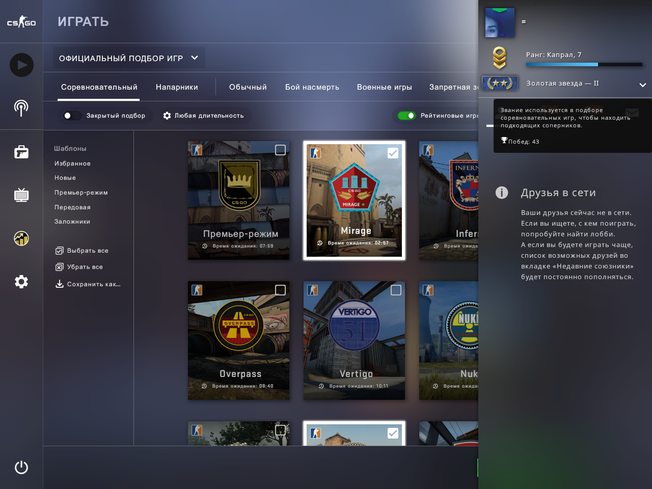Click Ранг: Капрал, 7 text

click(x=554, y=55)
